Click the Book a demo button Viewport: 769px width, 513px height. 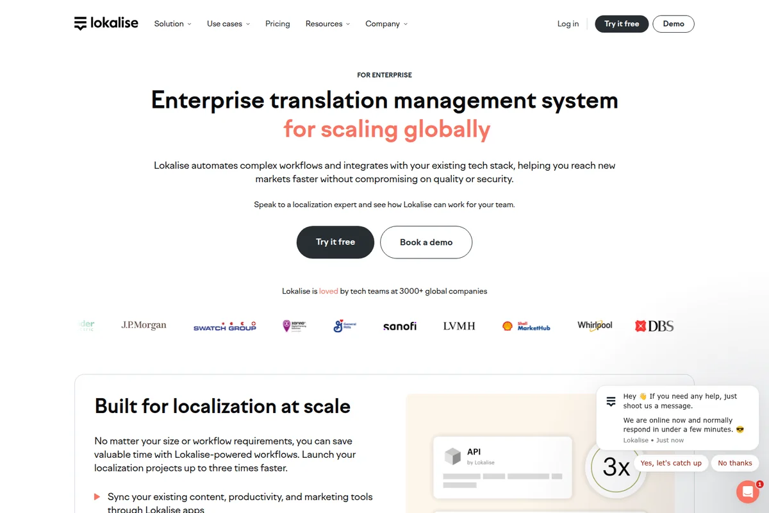point(426,242)
